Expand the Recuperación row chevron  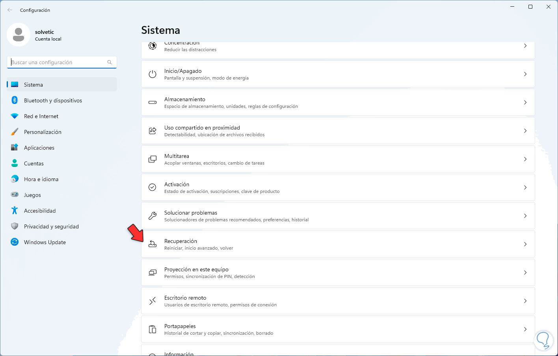click(525, 244)
